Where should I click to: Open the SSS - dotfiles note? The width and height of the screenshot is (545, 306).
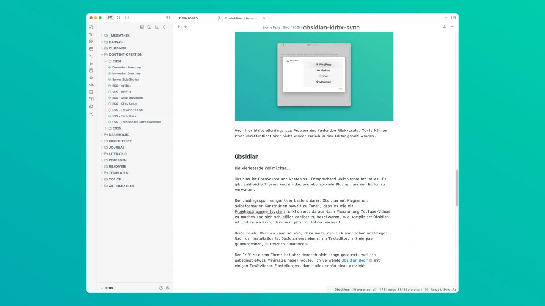coord(122,92)
